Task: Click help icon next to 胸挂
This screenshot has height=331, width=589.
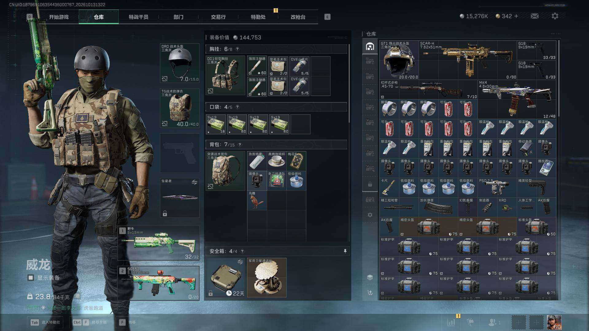Action: pos(237,49)
